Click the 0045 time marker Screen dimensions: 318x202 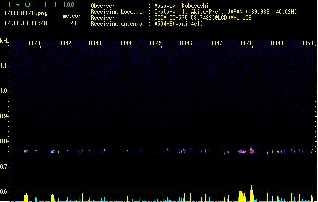tap(156, 43)
